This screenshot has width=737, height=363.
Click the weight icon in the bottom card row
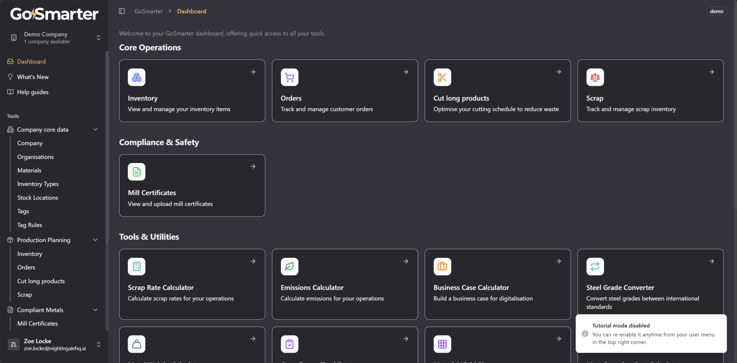(x=137, y=344)
